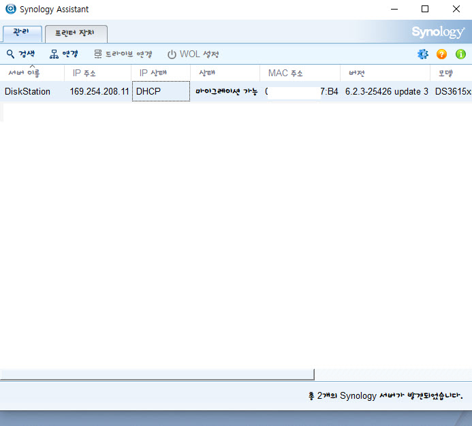Click the horizontal scrollbar track right of the thumb
Image resolution: width=472 pixels, height=426 pixels.
click(x=393, y=375)
